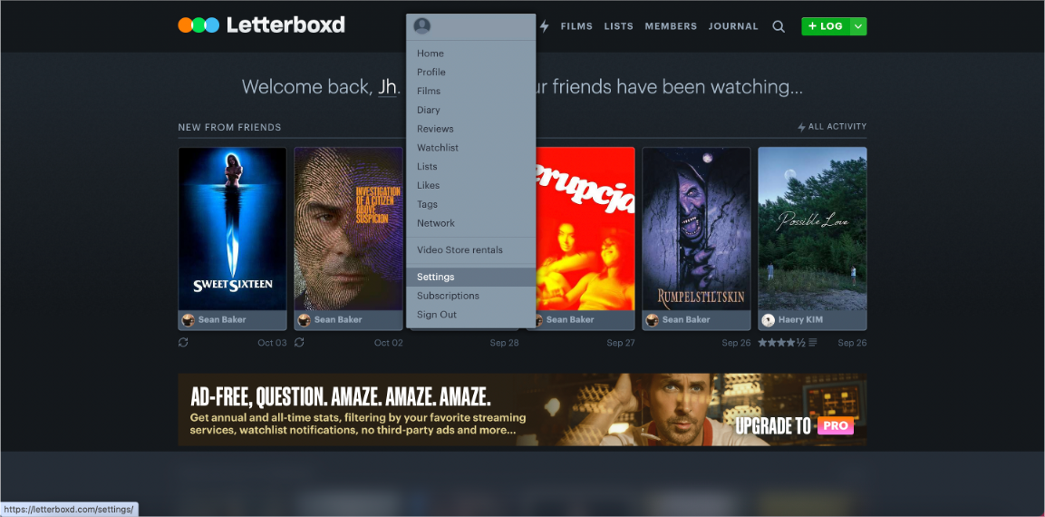Click Sean Baker's avatar under Sweet Sixteen poster
The width and height of the screenshot is (1045, 517).
[188, 319]
